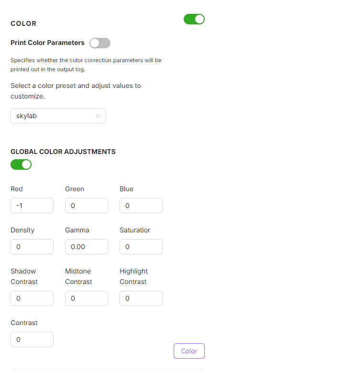
Task: Click the standalone Contrast input field
Action: pyautogui.click(x=32, y=339)
